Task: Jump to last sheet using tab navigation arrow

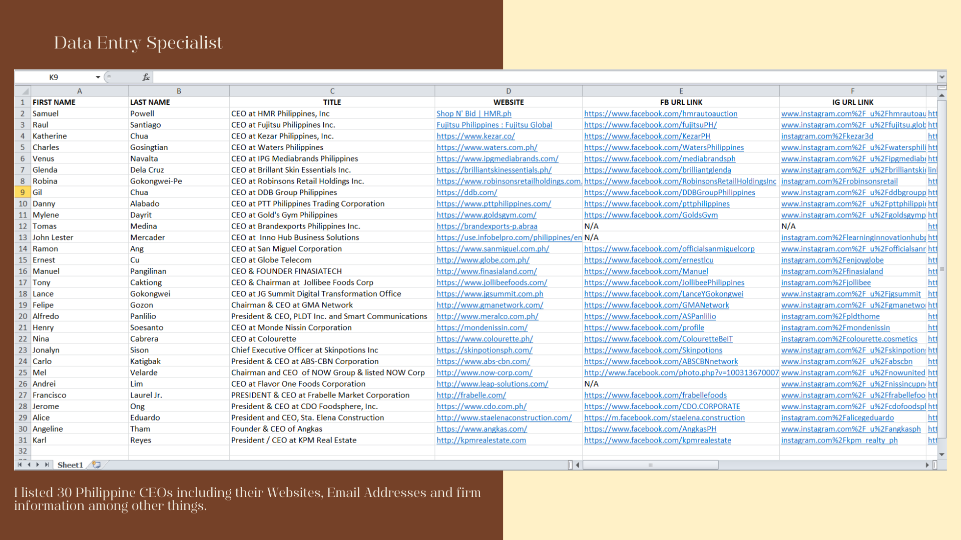Action: 47,465
